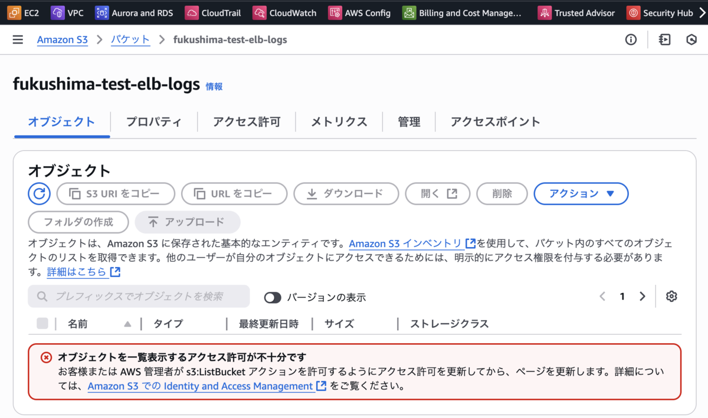Image resolution: width=708 pixels, height=418 pixels.
Task: Click the hexagon settings icon in header
Action: [691, 40]
